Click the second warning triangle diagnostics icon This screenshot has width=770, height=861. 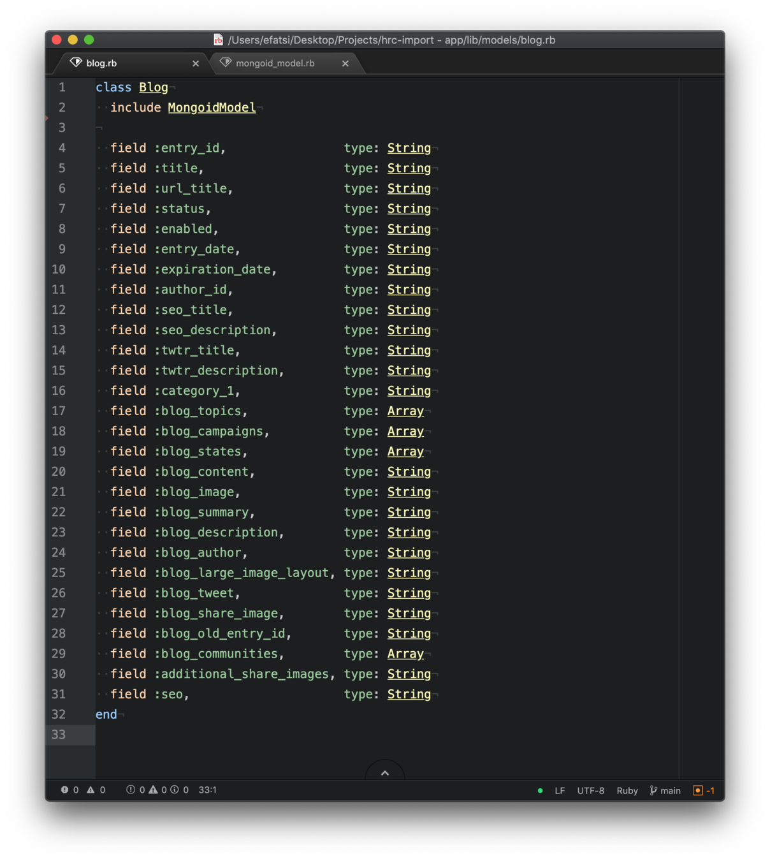pos(153,790)
